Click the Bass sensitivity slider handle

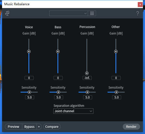[58, 92]
